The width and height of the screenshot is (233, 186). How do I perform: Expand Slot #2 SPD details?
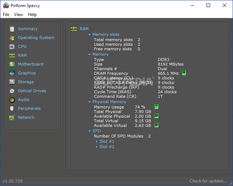[x=97, y=147]
